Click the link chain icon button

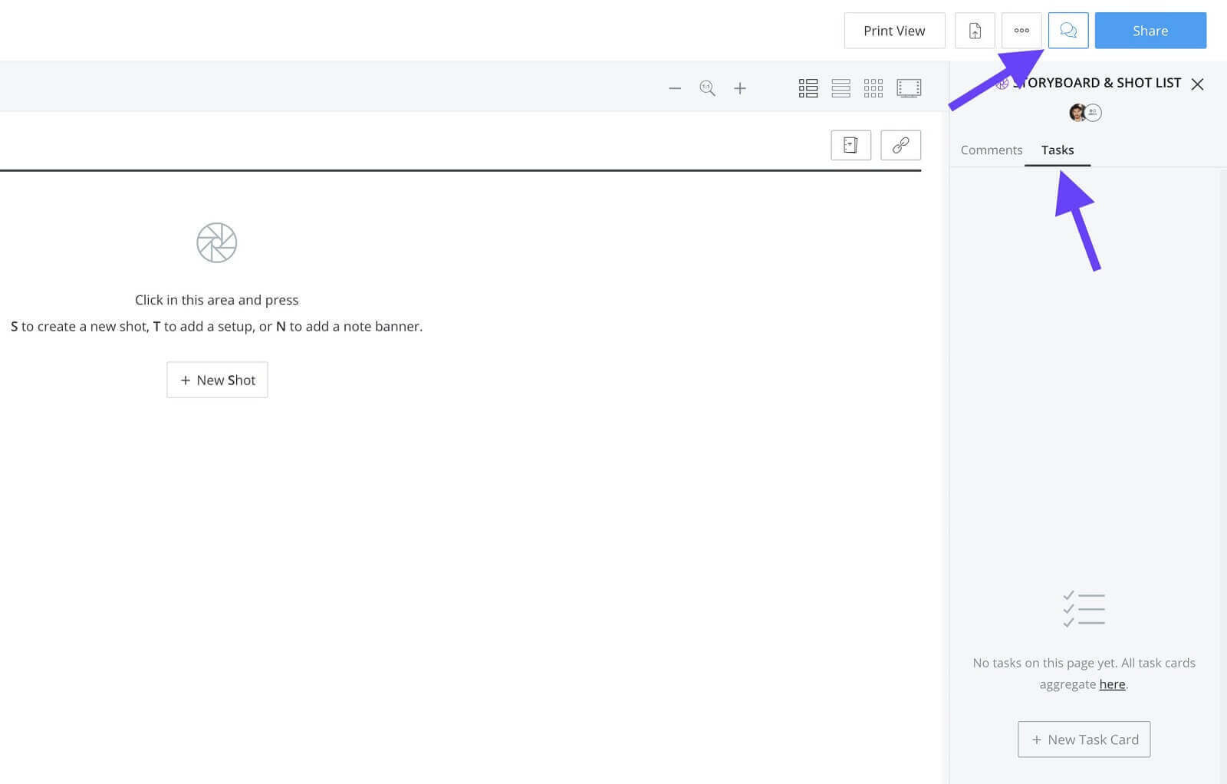[x=900, y=145]
